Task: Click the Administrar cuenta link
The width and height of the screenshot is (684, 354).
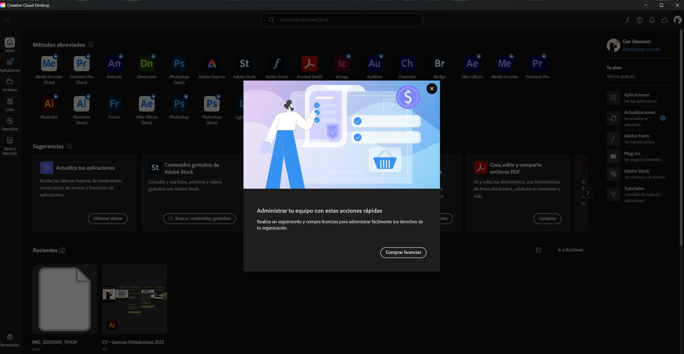Action: (641, 49)
